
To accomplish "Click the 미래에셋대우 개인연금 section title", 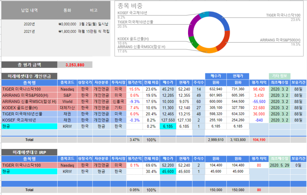I will (30, 76).
